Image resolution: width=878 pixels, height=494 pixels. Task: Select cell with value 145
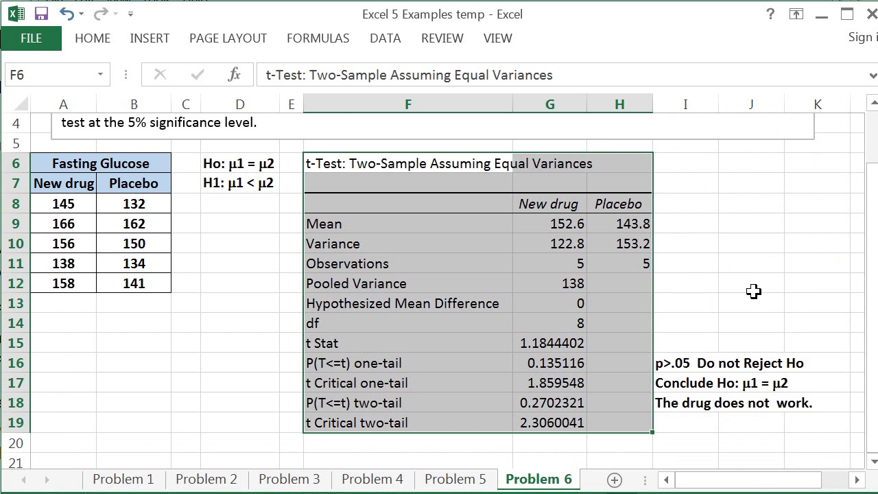(x=63, y=204)
